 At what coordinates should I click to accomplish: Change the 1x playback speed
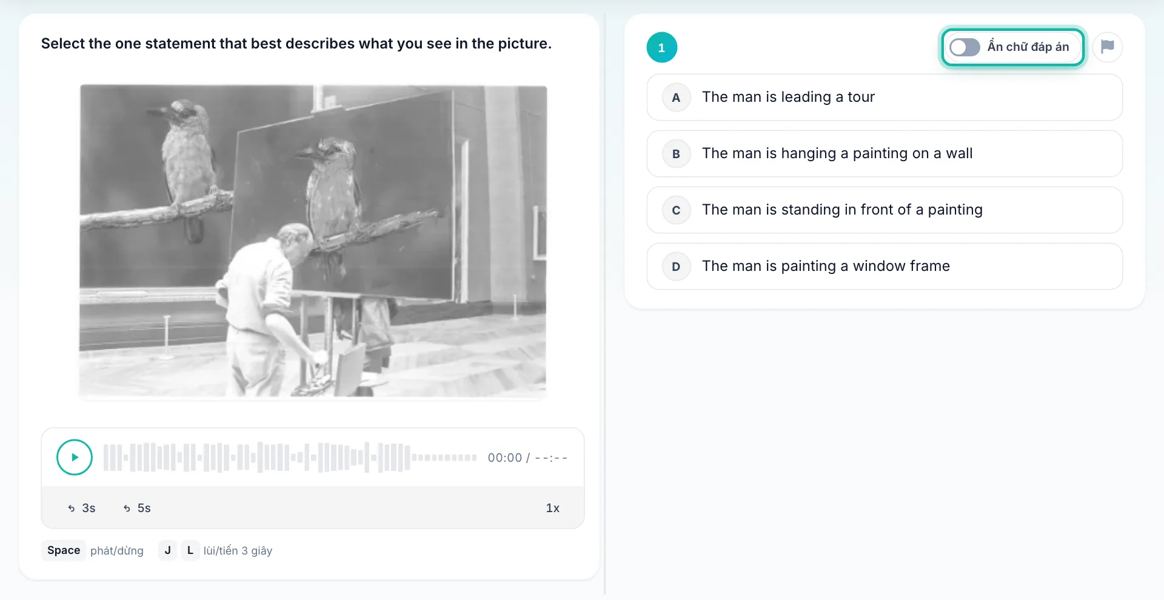(x=552, y=508)
